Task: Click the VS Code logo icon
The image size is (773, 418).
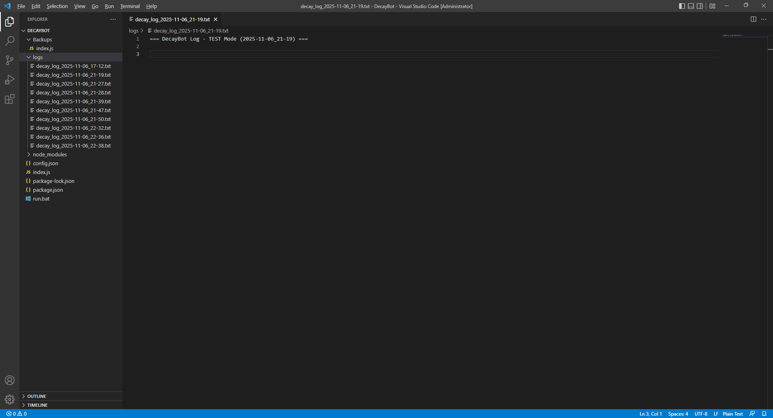Action: [x=7, y=6]
